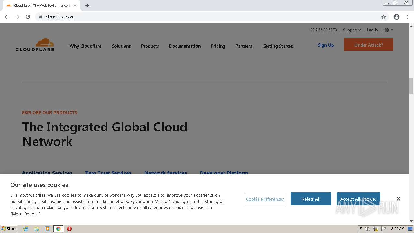Image resolution: width=414 pixels, height=233 pixels.
Task: Click the browser forward arrow
Action: click(x=17, y=17)
